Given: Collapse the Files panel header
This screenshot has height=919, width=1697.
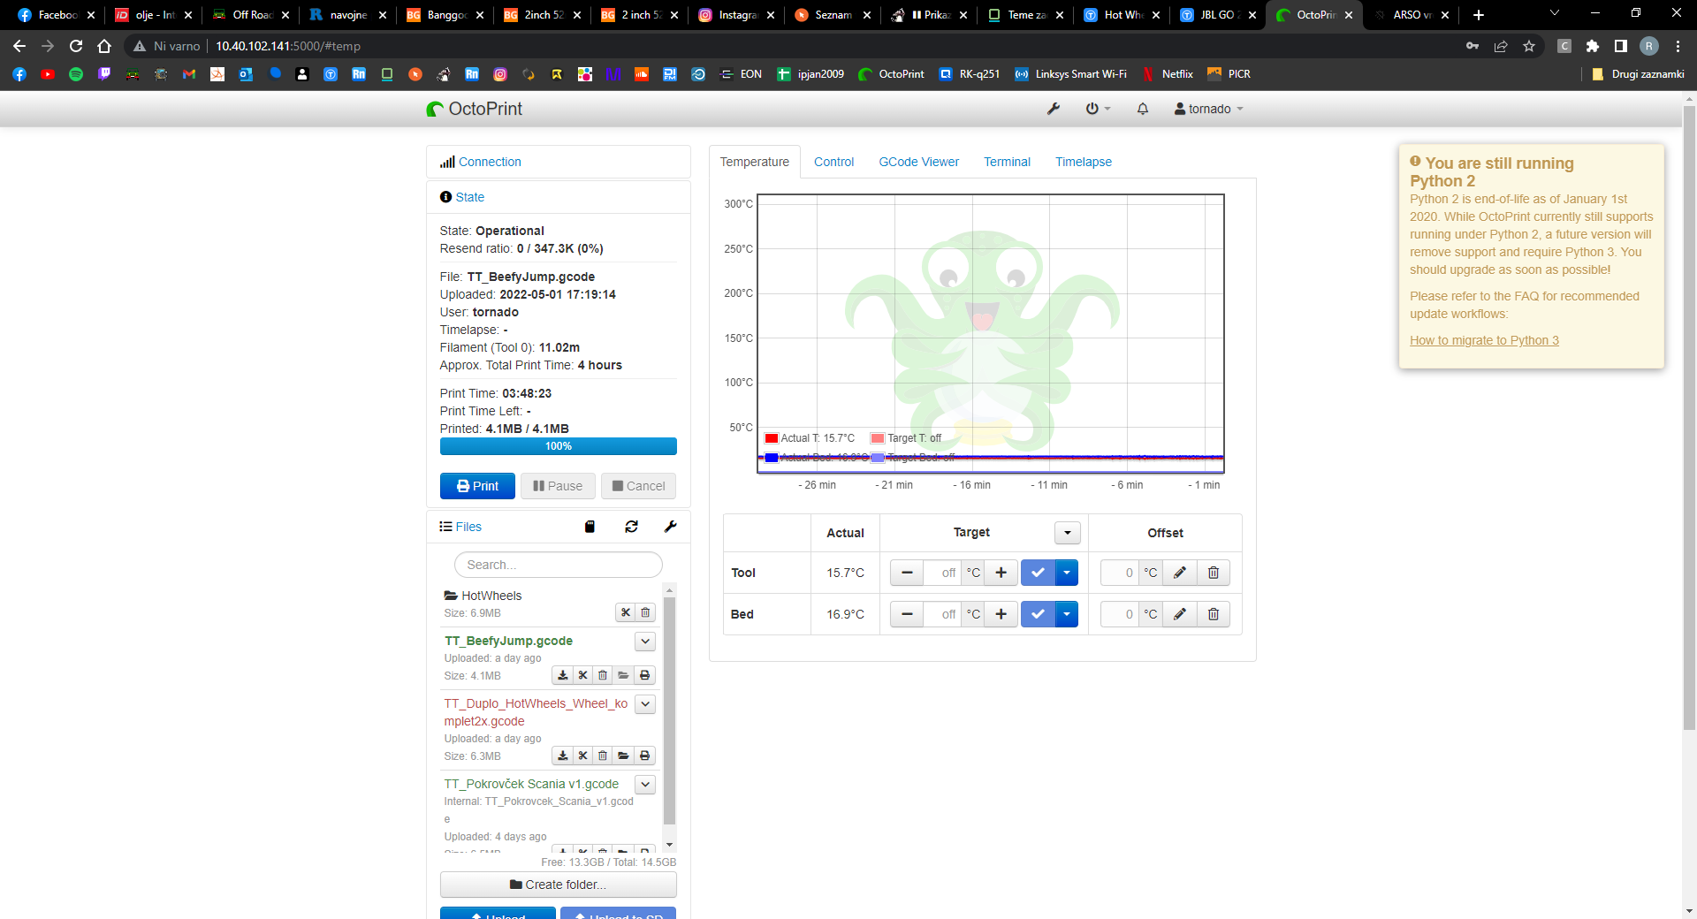Looking at the screenshot, I should (468, 527).
